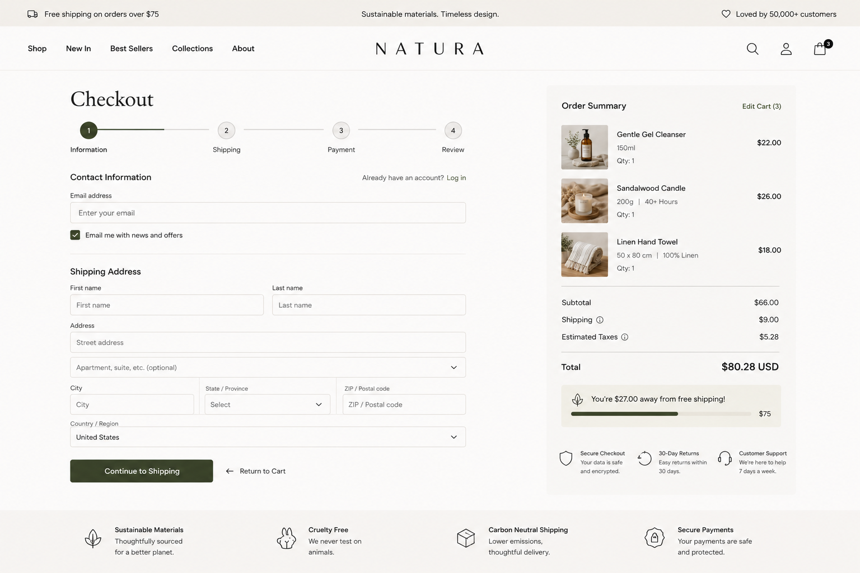This screenshot has height=573, width=860.
Task: Click the $9.00 shipping cost
Action: point(769,320)
